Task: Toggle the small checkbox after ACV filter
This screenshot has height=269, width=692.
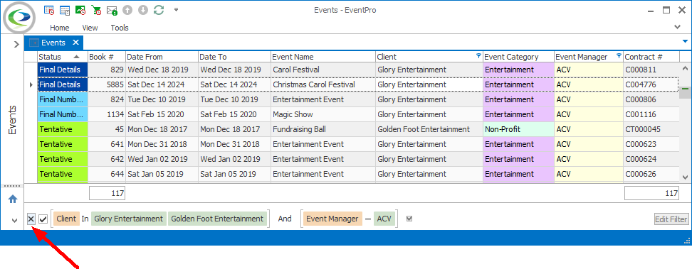Action: click(x=409, y=219)
